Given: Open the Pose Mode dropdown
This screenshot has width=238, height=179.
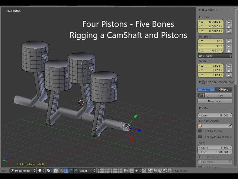Looking at the screenshot, I should click(x=23, y=171).
